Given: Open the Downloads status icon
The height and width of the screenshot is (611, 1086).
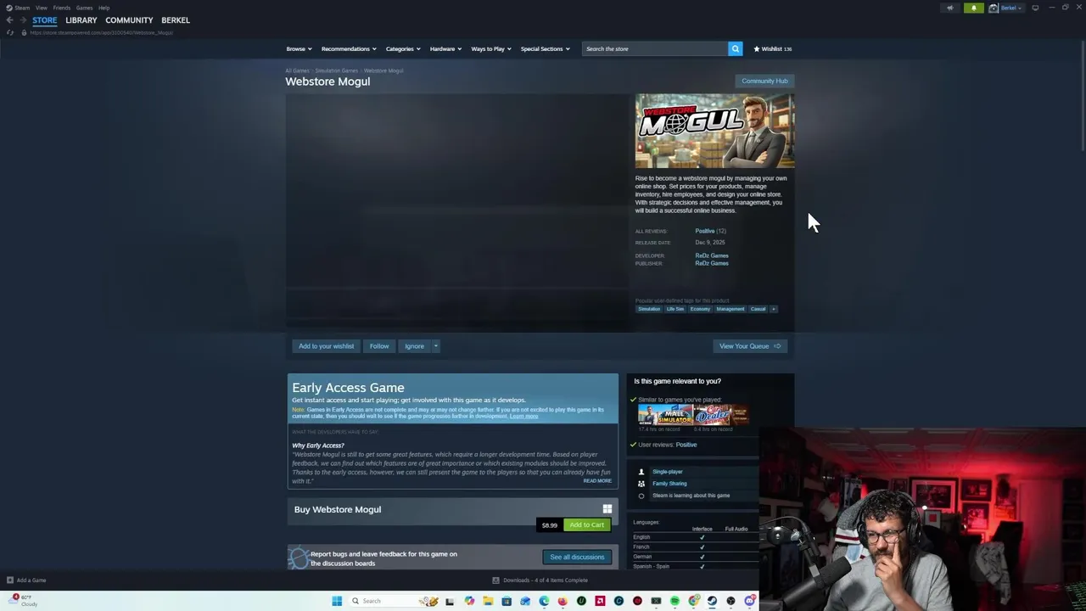Looking at the screenshot, I should 495,580.
